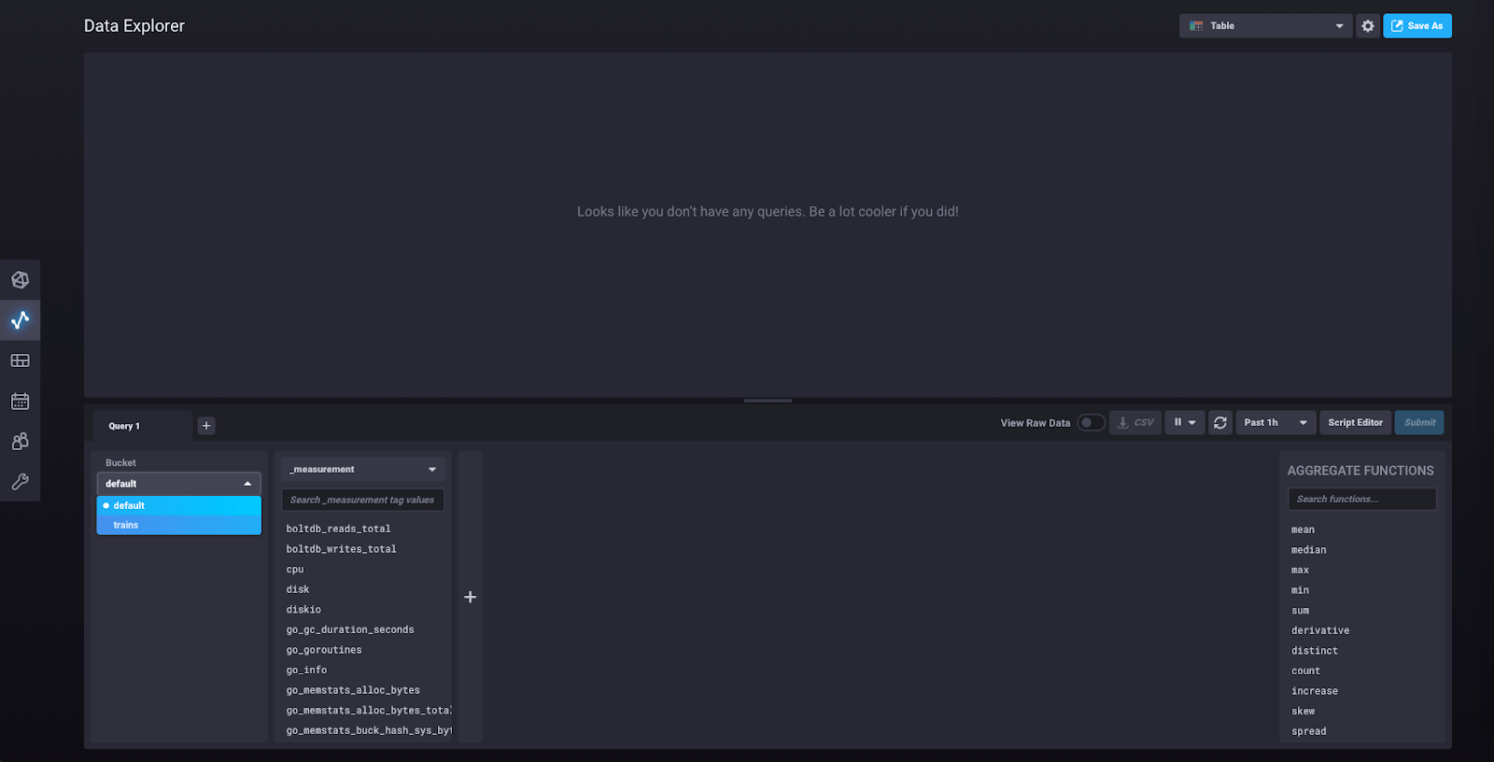1494x762 pixels.
Task: Submit the query
Action: [x=1419, y=423]
